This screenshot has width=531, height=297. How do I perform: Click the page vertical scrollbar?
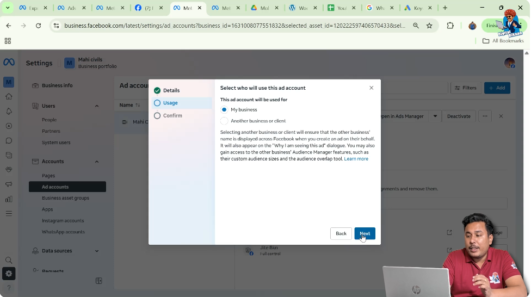pyautogui.click(x=526, y=173)
